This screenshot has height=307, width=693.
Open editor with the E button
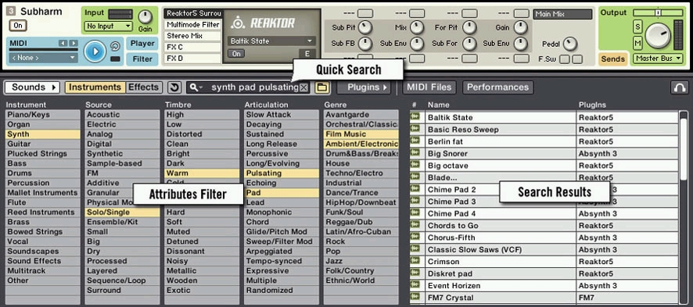[x=307, y=53]
